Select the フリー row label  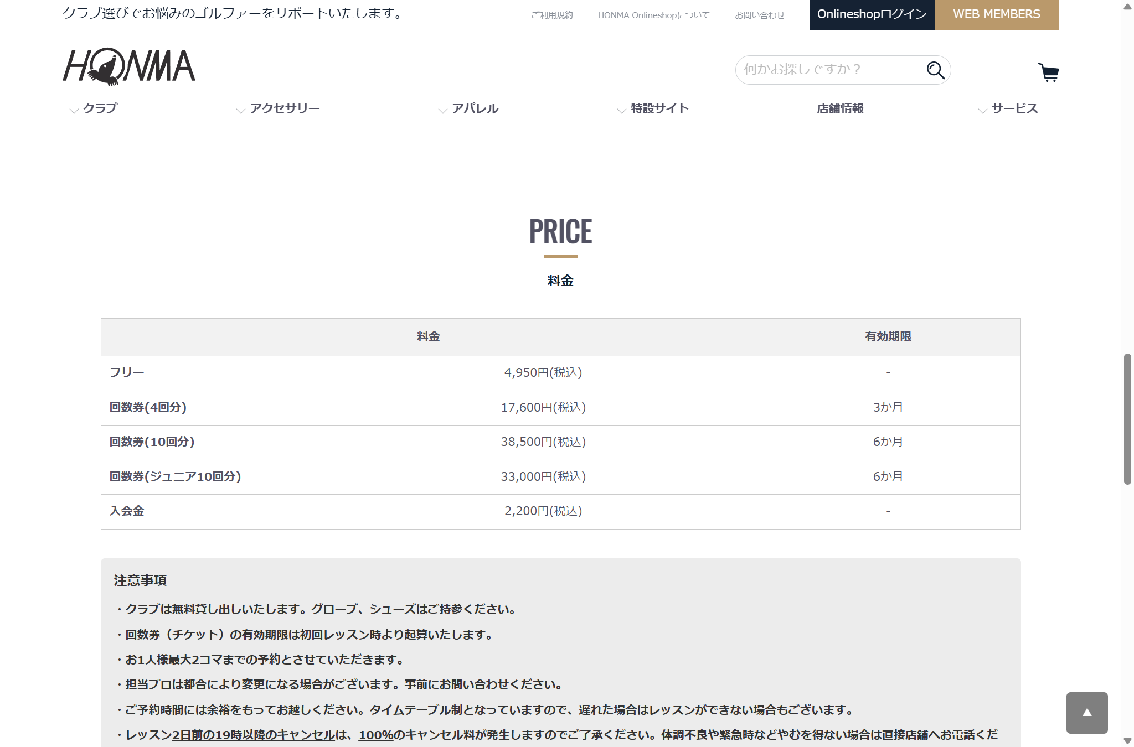(x=216, y=373)
